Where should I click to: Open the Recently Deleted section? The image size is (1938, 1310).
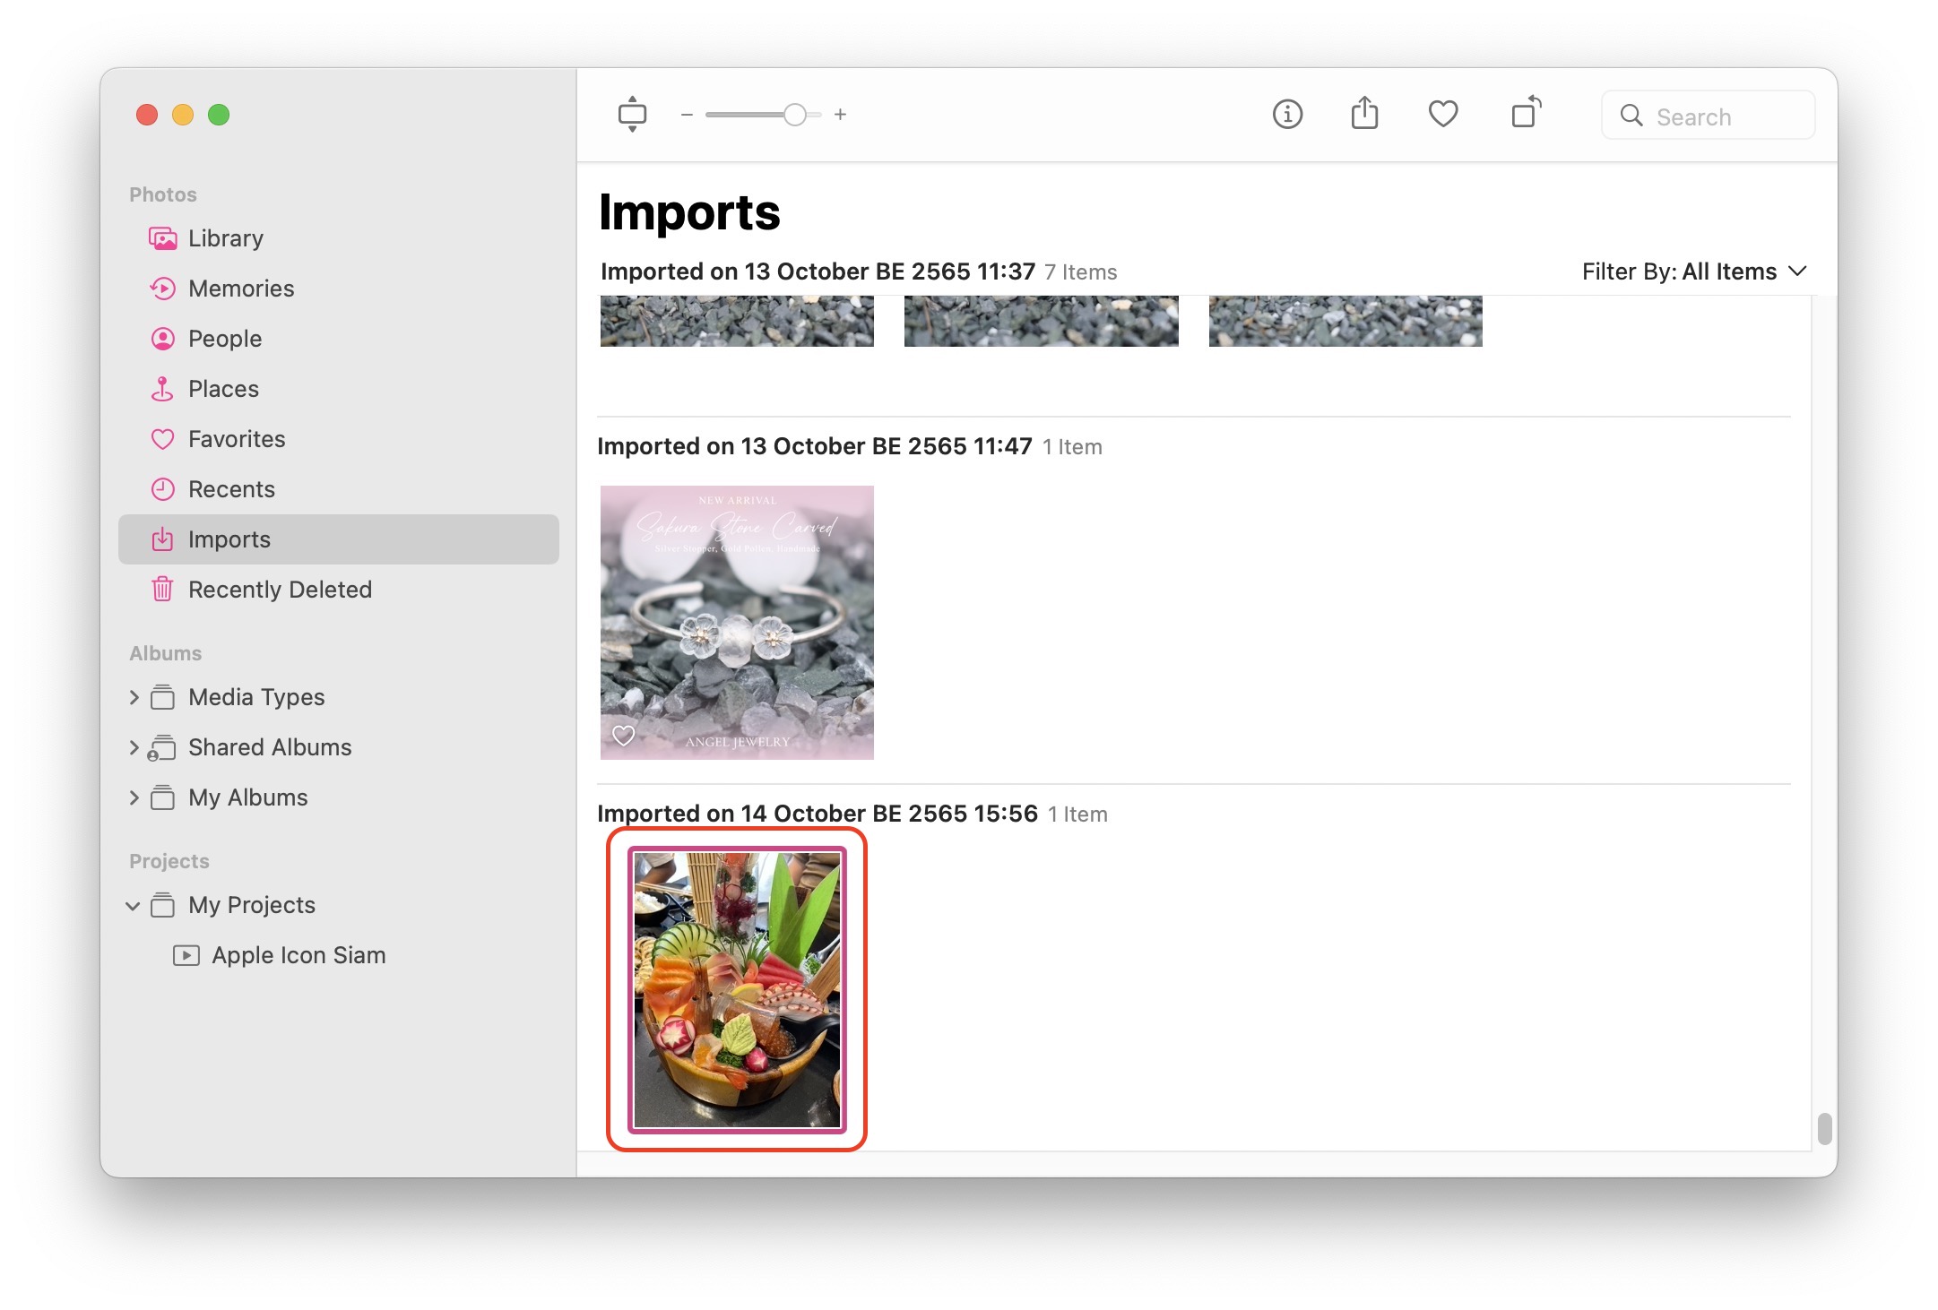click(x=280, y=590)
